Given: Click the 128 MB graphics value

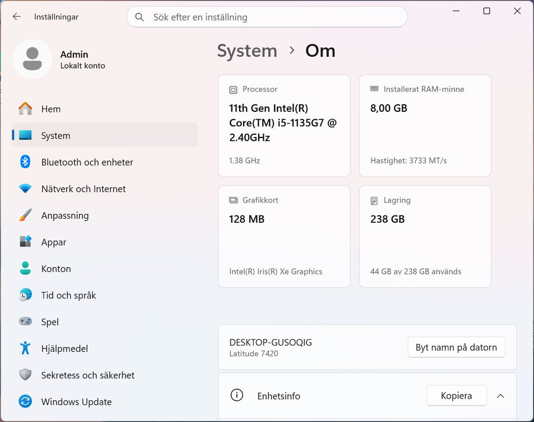Looking at the screenshot, I should pos(246,219).
